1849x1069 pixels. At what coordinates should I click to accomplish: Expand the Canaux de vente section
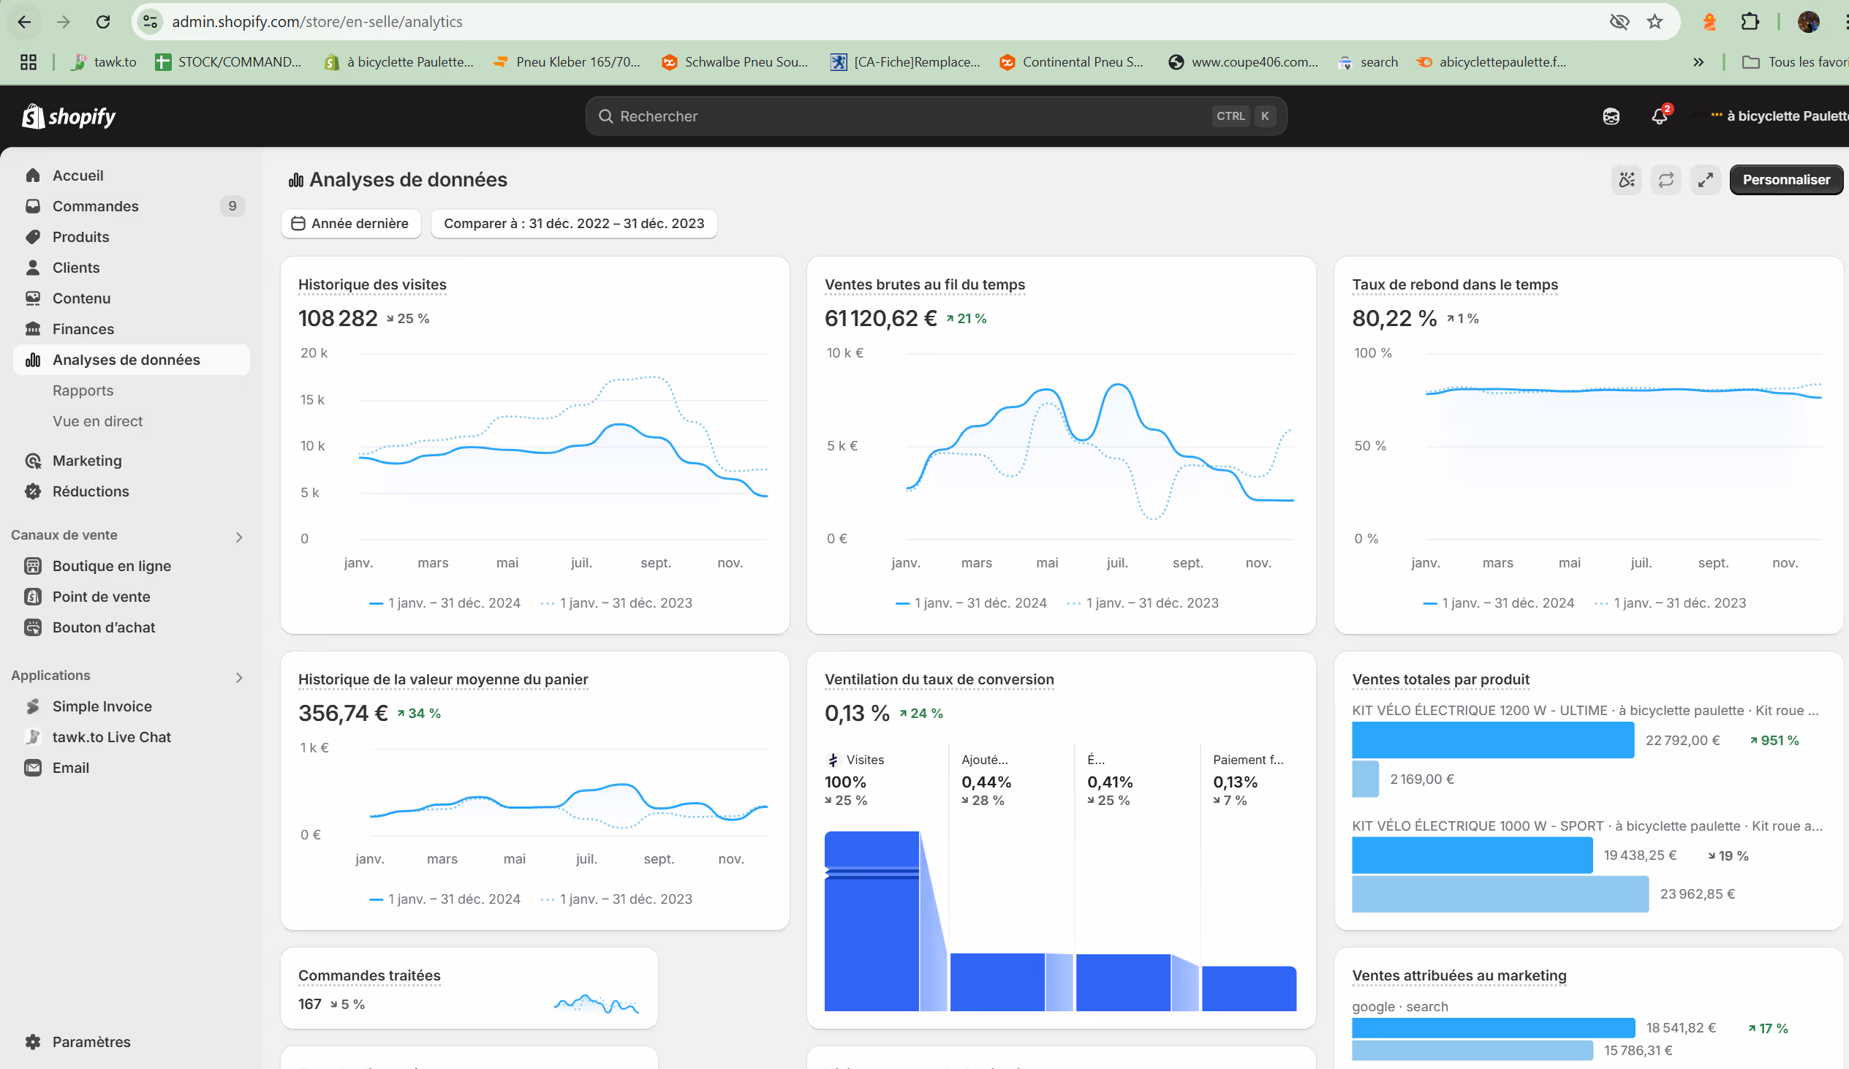[239, 537]
